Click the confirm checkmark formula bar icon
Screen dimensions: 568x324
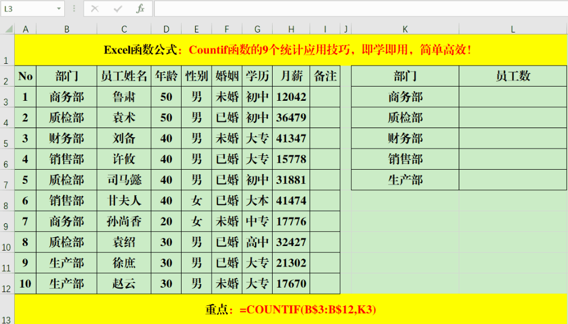coord(118,9)
